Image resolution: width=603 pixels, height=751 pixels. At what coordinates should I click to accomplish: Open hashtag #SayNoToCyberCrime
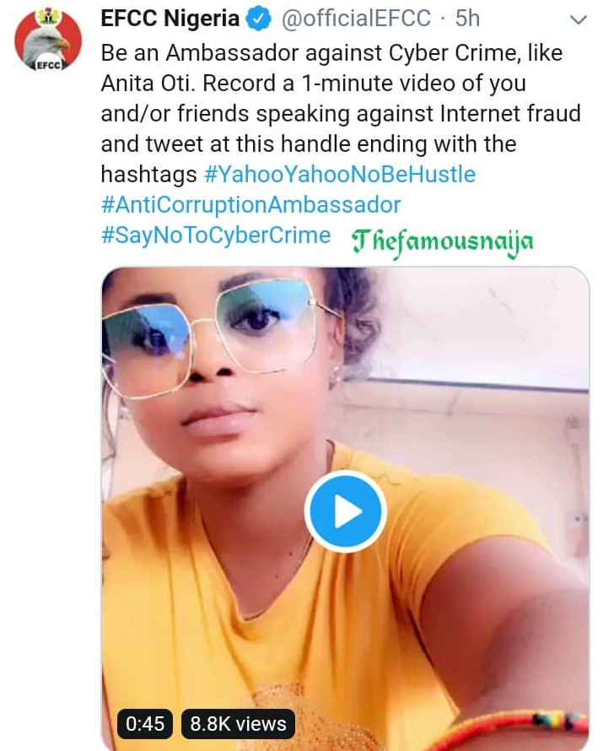(215, 235)
